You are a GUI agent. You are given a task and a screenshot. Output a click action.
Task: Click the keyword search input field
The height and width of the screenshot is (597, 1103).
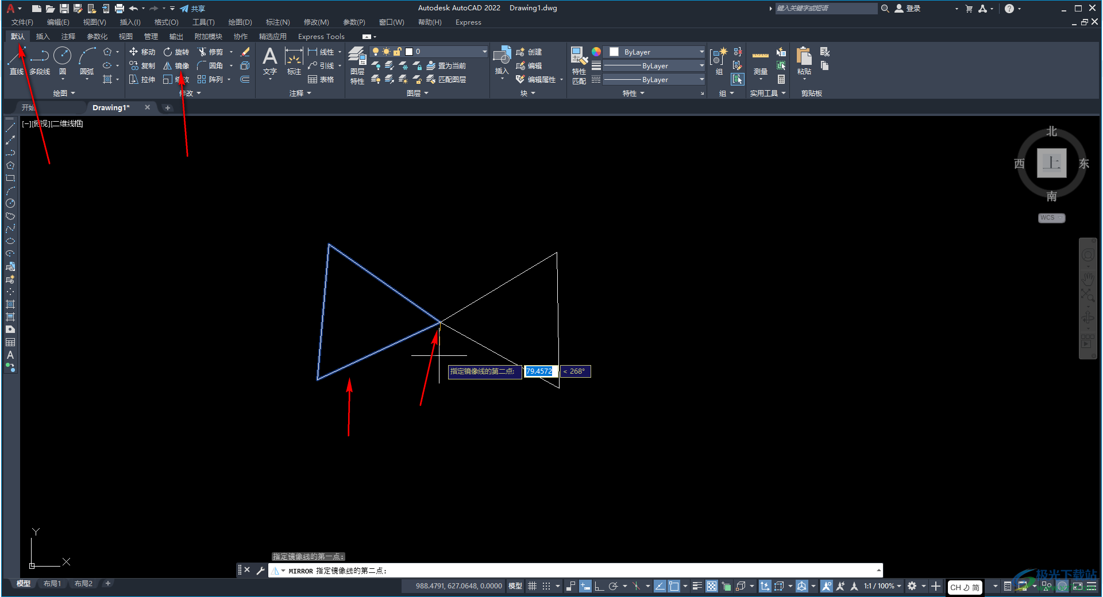826,8
